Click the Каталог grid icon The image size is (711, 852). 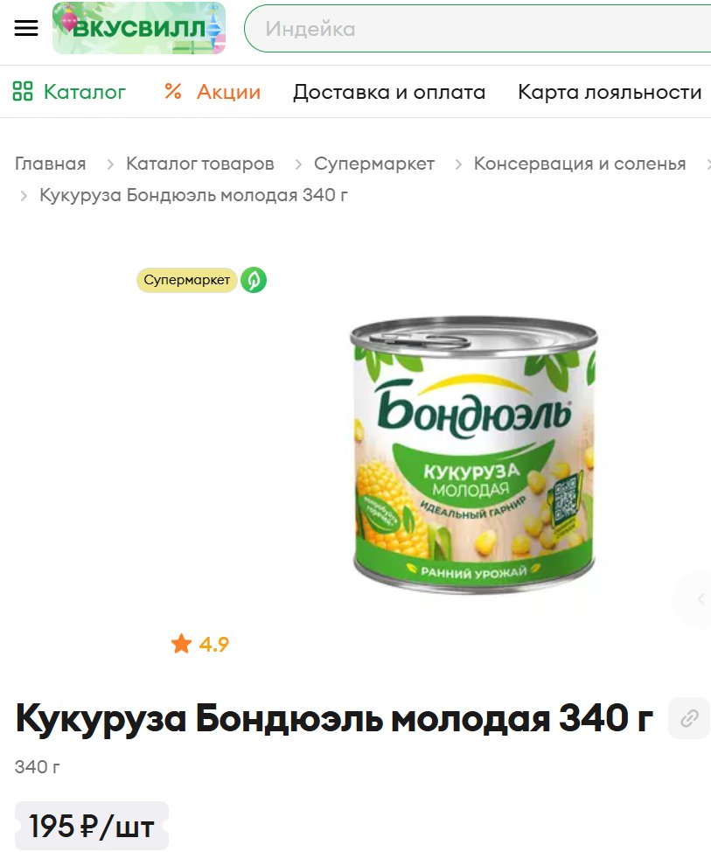coord(23,91)
